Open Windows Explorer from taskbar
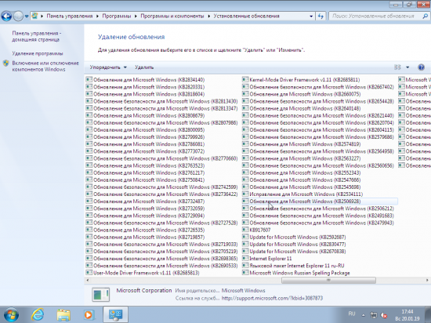This screenshot has width=431, height=323. pos(63,314)
